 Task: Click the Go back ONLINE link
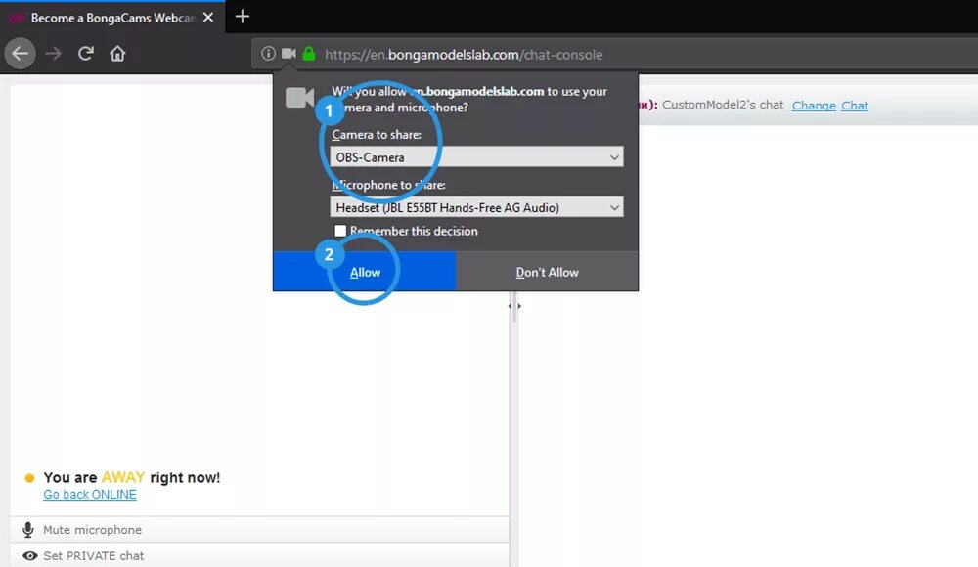[90, 494]
